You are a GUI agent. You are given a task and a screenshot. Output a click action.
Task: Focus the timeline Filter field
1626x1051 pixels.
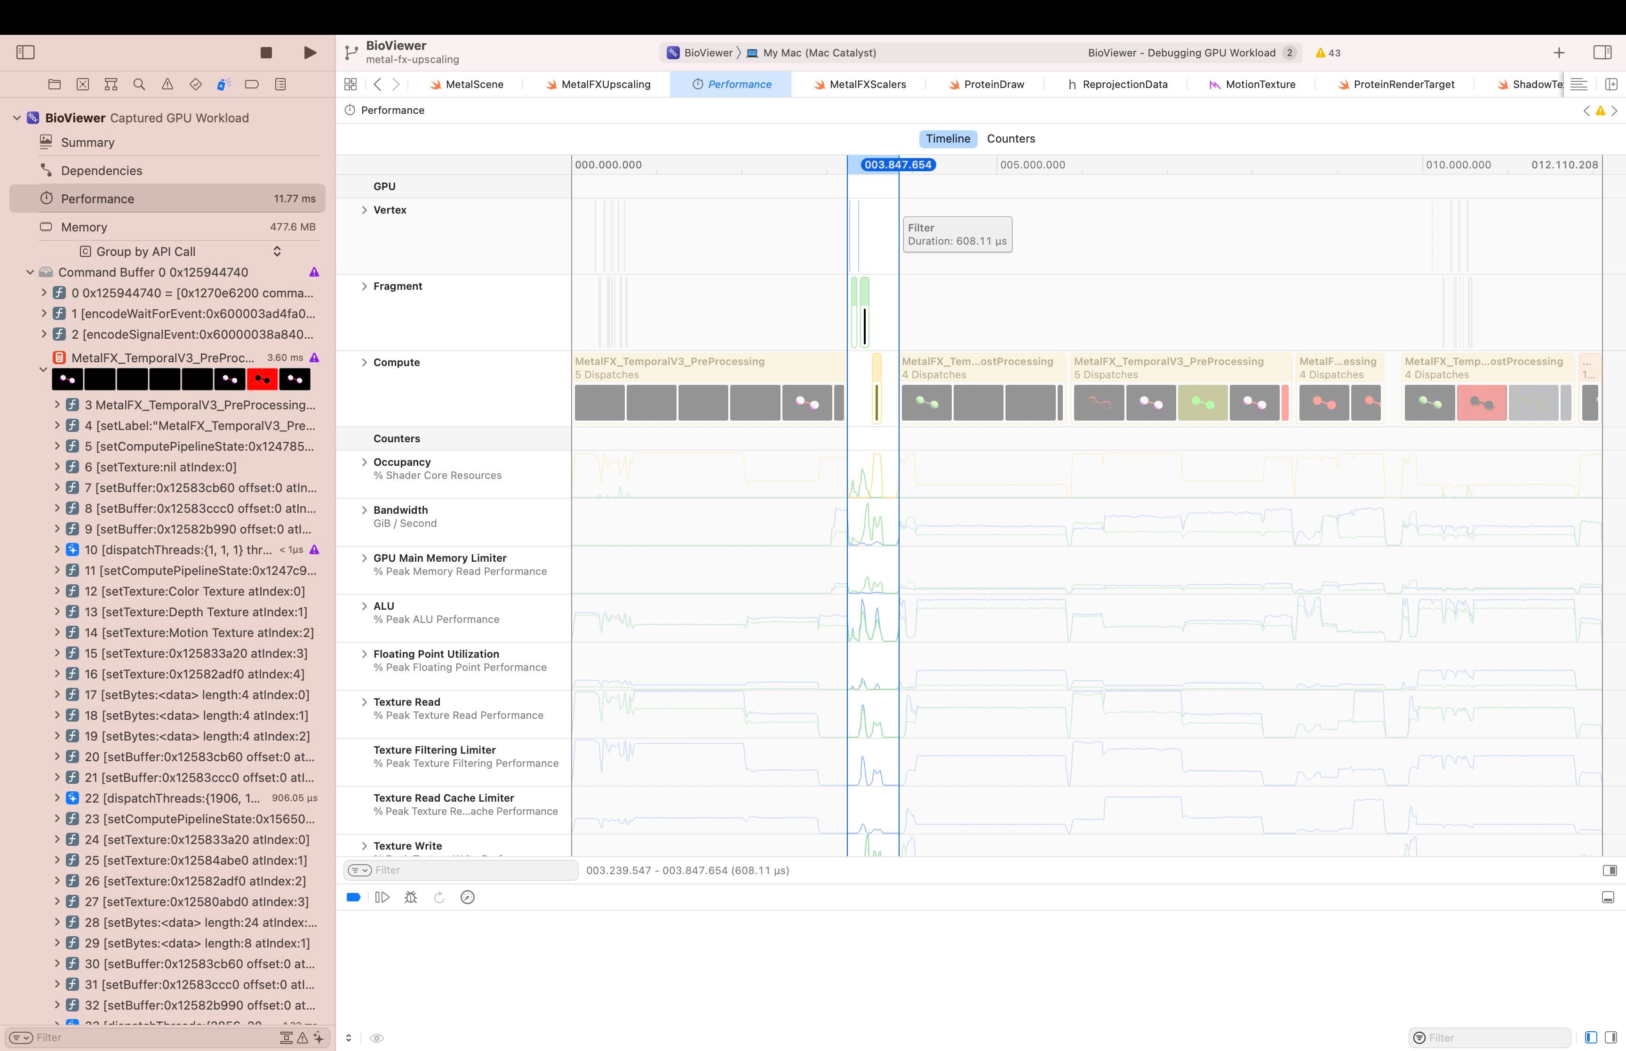[461, 870]
